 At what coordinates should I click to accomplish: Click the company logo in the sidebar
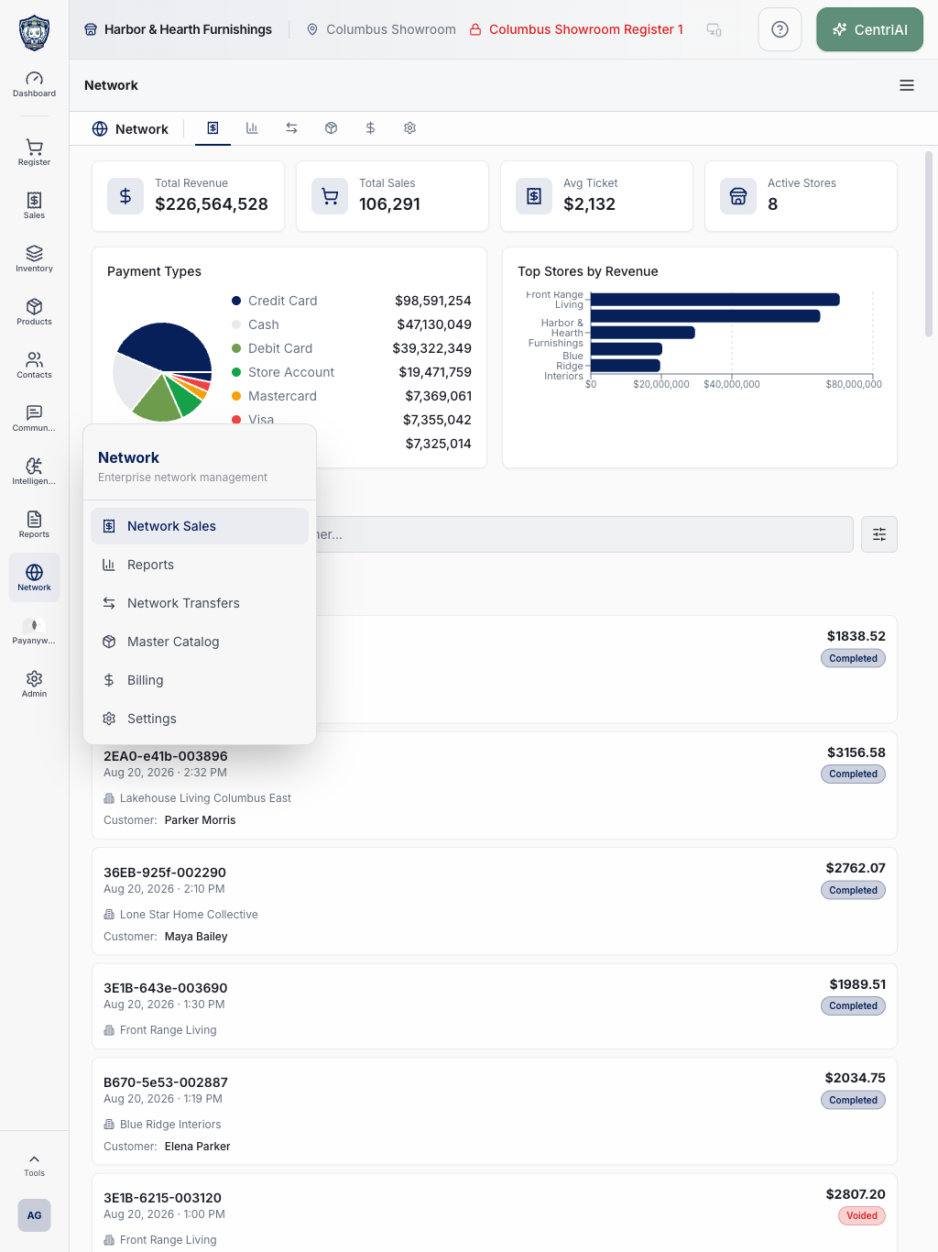[34, 32]
